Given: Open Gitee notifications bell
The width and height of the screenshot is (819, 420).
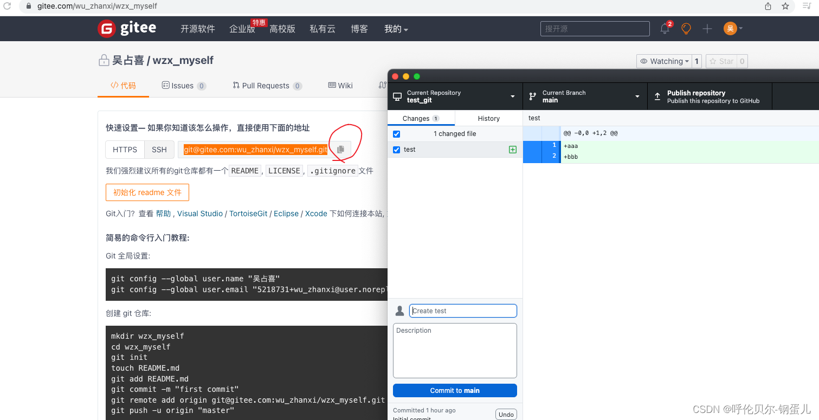Looking at the screenshot, I should pos(665,29).
